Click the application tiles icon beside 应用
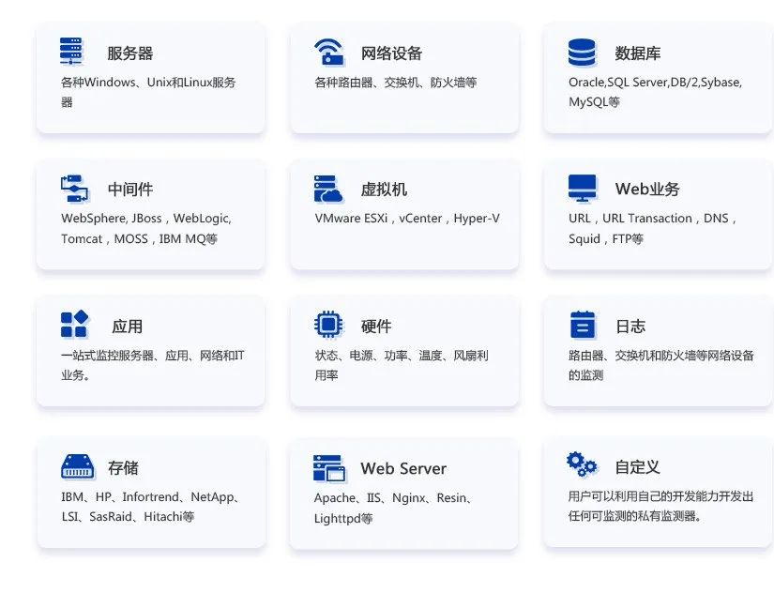774x593 pixels. (x=74, y=325)
